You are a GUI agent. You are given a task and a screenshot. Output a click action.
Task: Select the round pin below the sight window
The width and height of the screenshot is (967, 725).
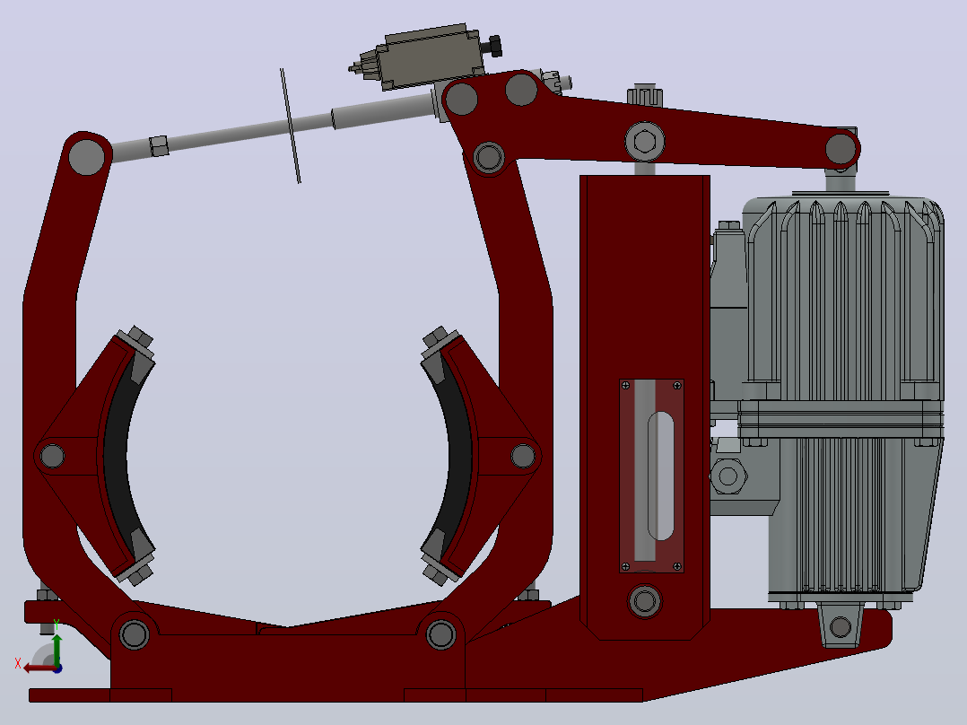pyautogui.click(x=644, y=600)
